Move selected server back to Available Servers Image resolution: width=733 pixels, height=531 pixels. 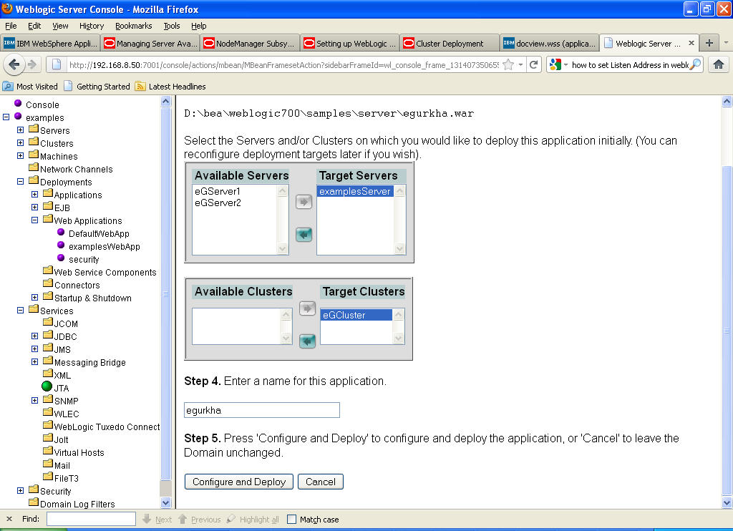click(x=304, y=235)
